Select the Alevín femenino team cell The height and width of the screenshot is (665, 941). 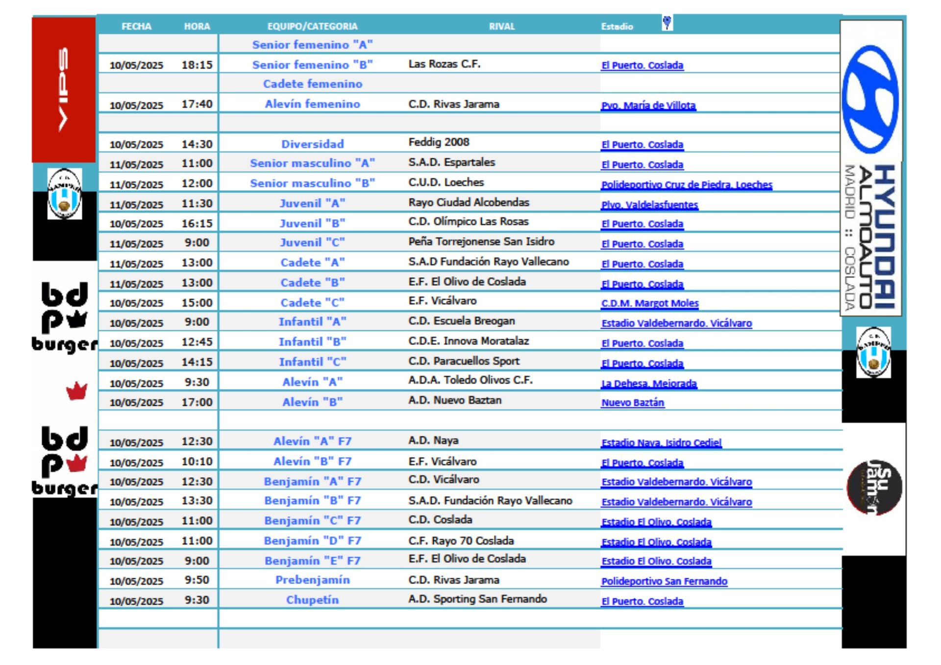[x=312, y=104]
